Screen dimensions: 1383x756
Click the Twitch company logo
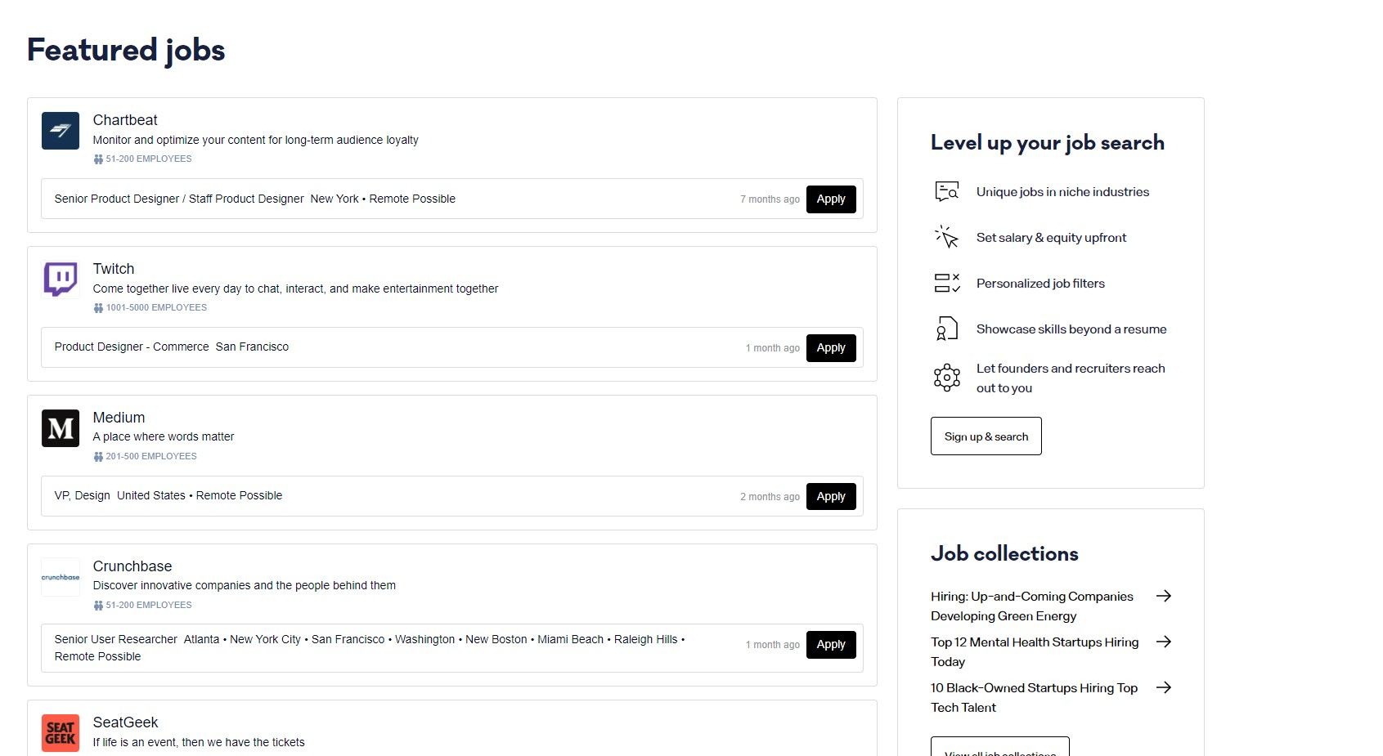tap(61, 280)
